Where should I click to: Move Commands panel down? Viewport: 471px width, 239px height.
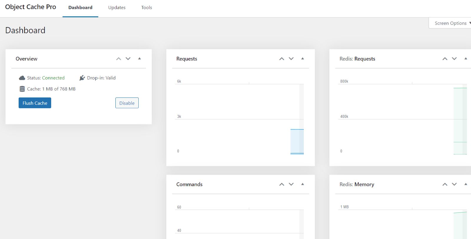coord(291,184)
